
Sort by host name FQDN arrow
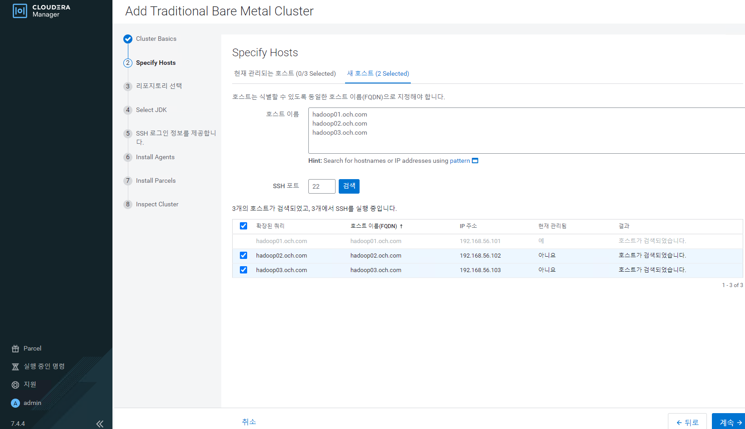click(x=401, y=226)
